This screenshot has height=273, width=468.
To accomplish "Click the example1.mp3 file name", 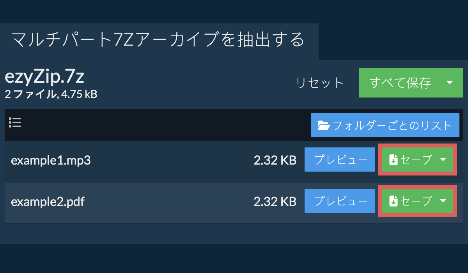I will (51, 160).
